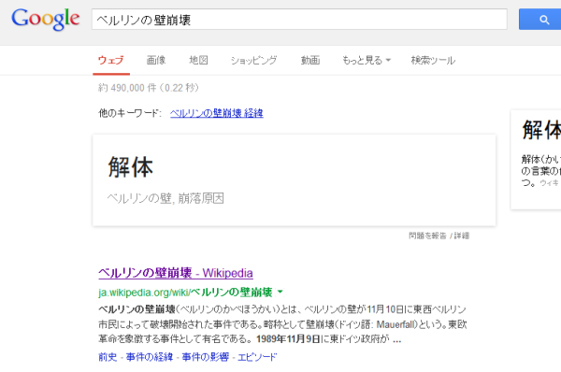This screenshot has width=561, height=372.
Task: Open ベルリンの壁崩壊 - Wikipedia result title
Action: tap(176, 273)
